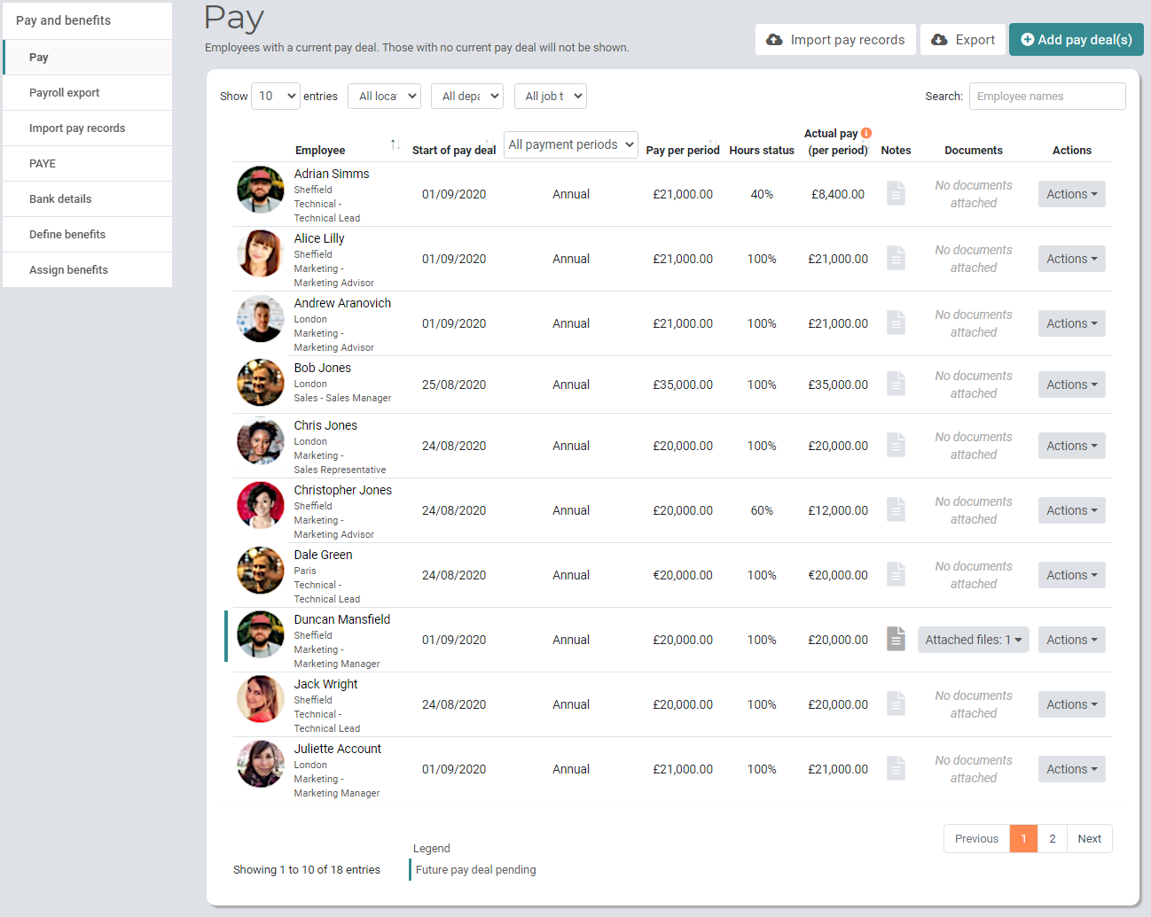The width and height of the screenshot is (1151, 917).
Task: Click Chris Jones's notes icon
Action: [896, 444]
